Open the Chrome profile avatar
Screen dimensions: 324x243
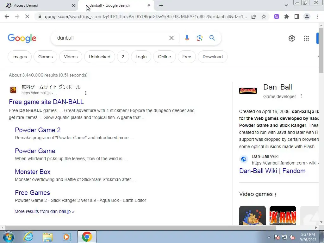(x=307, y=16)
